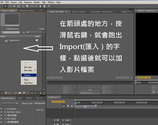Select the Razor tool
158x125 pixels.
(x=27, y=6)
